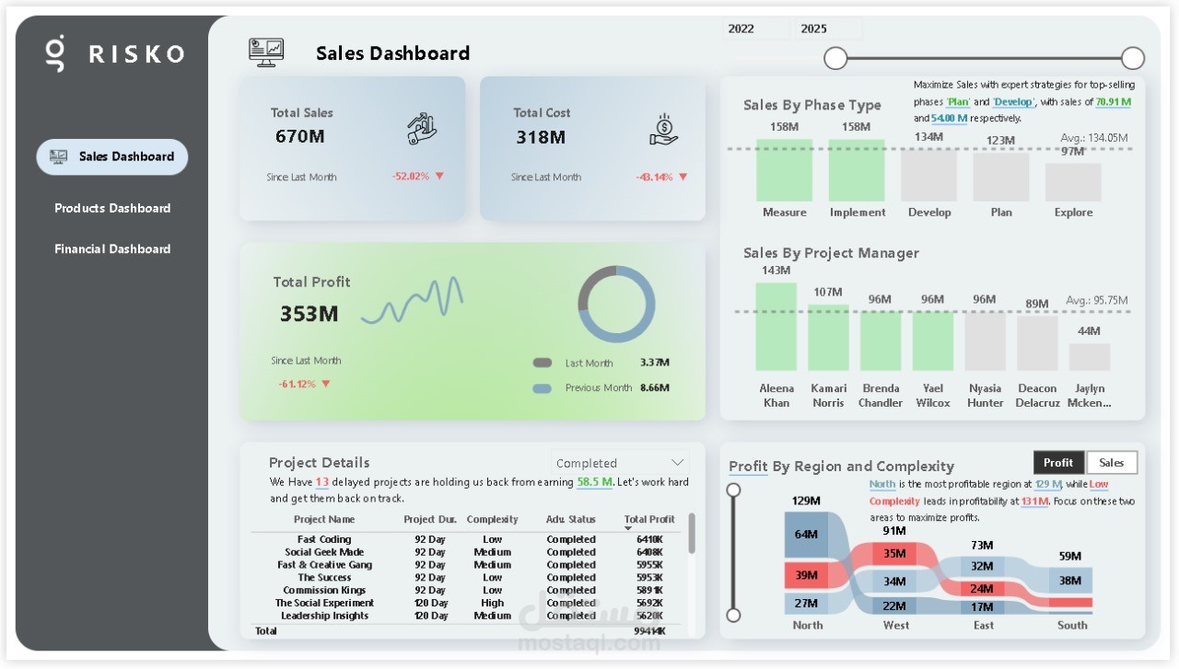Sort by the Adu. Status column header

coord(571,519)
